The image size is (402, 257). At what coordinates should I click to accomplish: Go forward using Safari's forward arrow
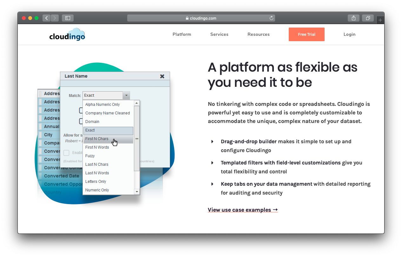click(x=55, y=18)
